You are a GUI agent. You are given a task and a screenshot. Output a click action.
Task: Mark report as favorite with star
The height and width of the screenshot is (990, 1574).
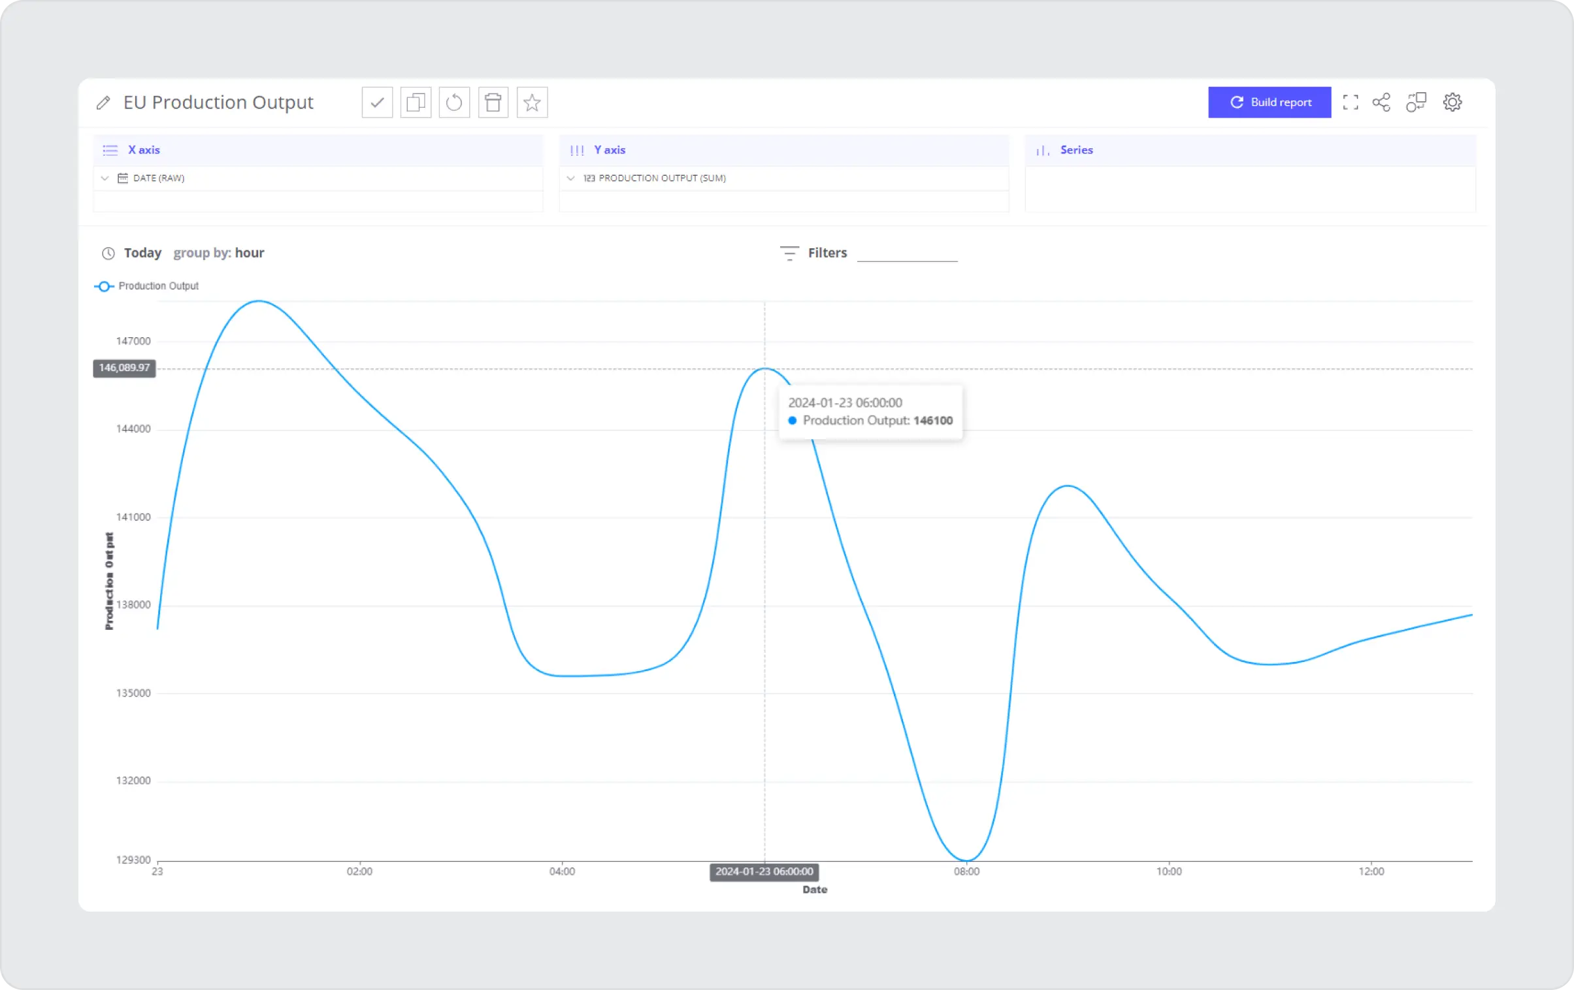[532, 103]
